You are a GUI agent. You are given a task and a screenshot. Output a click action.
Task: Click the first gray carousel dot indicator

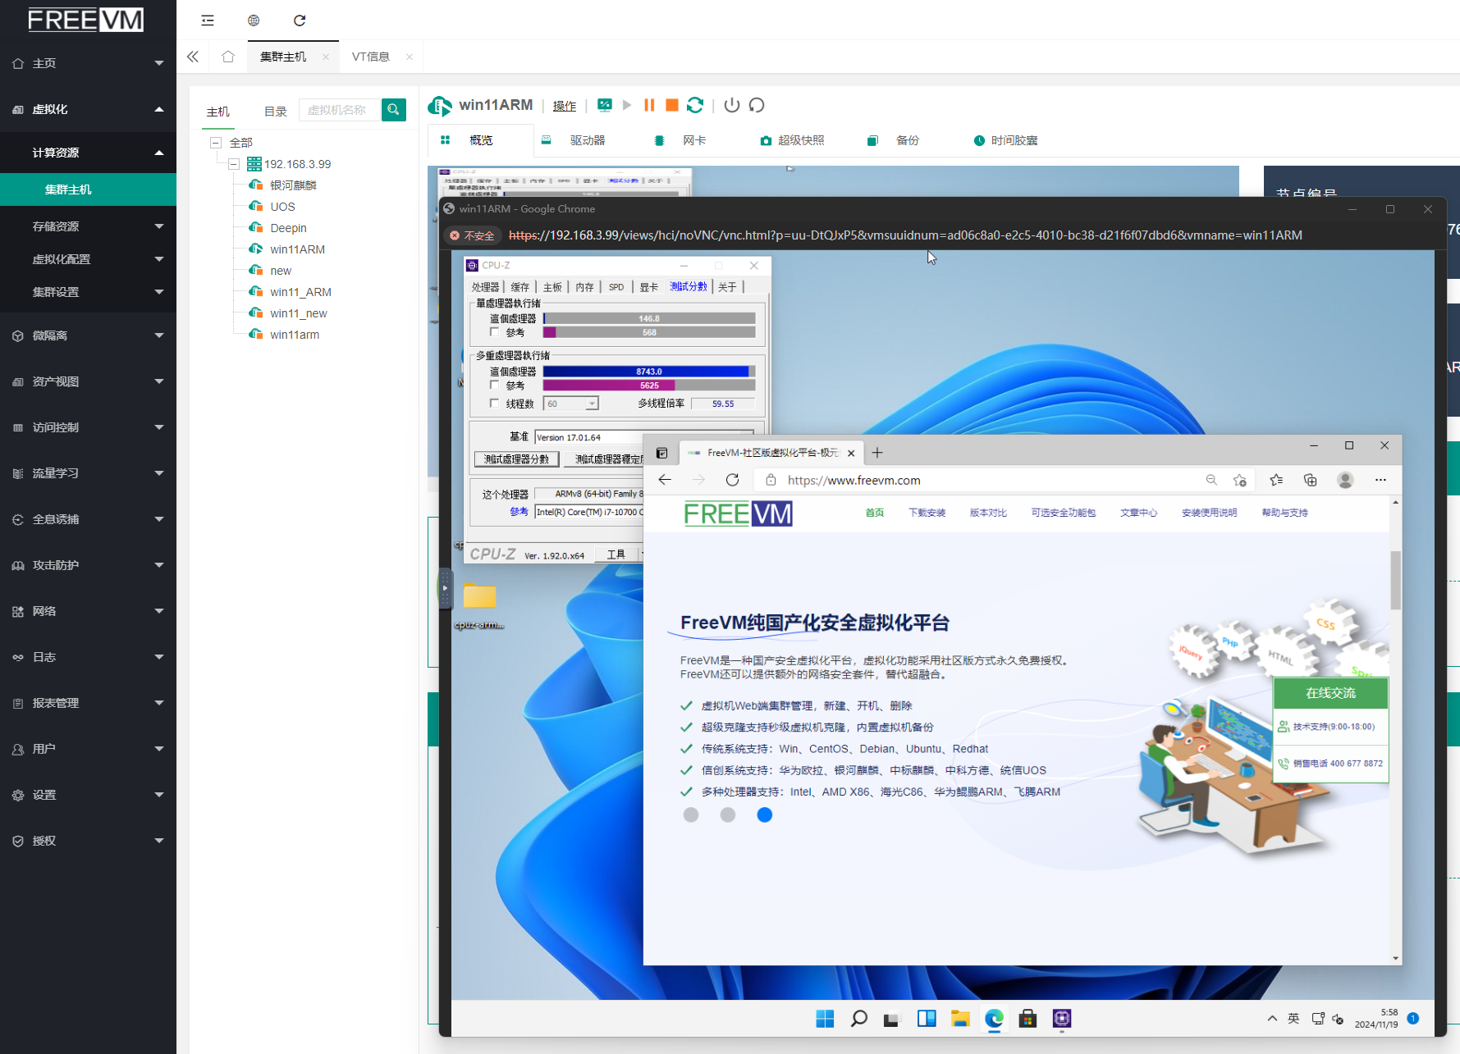pyautogui.click(x=691, y=814)
